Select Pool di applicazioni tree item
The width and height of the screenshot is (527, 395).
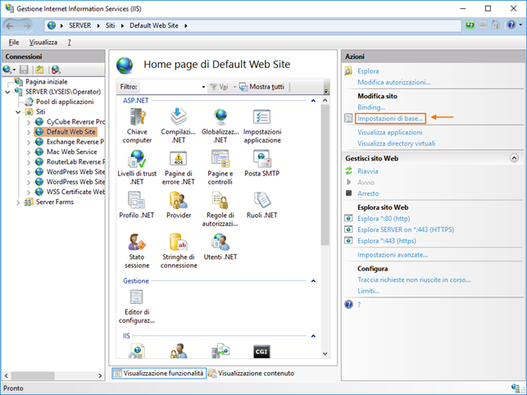(x=65, y=102)
